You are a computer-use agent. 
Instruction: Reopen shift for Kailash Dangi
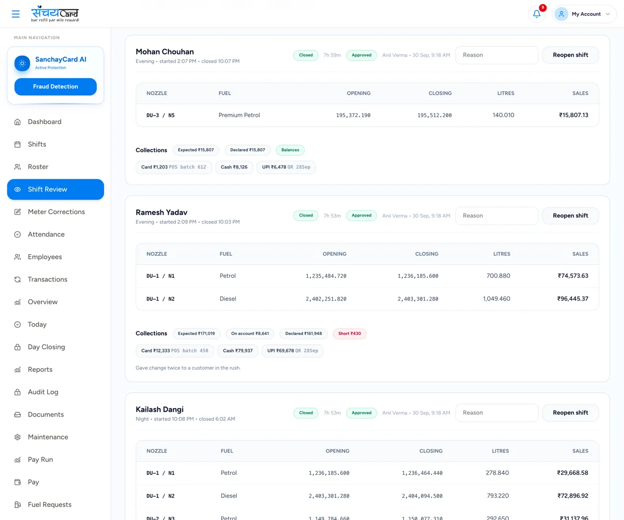(x=570, y=413)
